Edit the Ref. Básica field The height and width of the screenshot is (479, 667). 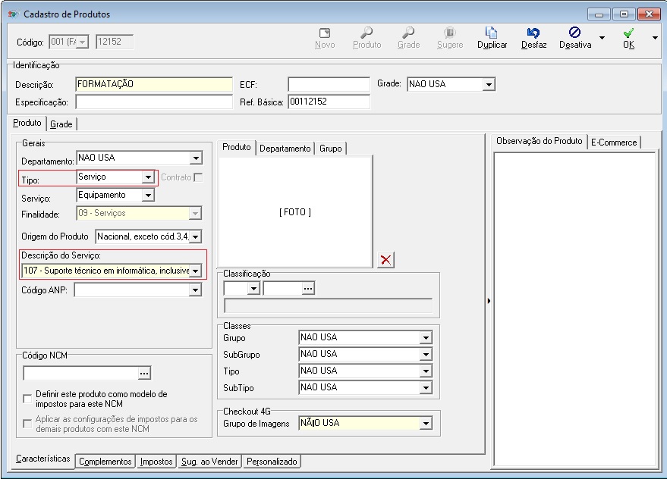[329, 102]
